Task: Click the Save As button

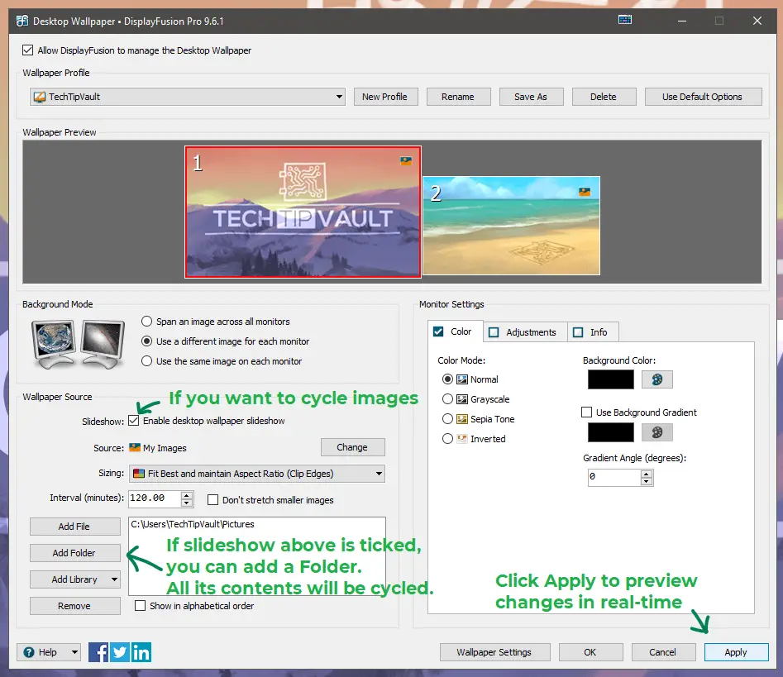Action: [532, 97]
